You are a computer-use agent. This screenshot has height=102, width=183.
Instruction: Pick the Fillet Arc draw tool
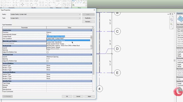[x=81, y=3]
